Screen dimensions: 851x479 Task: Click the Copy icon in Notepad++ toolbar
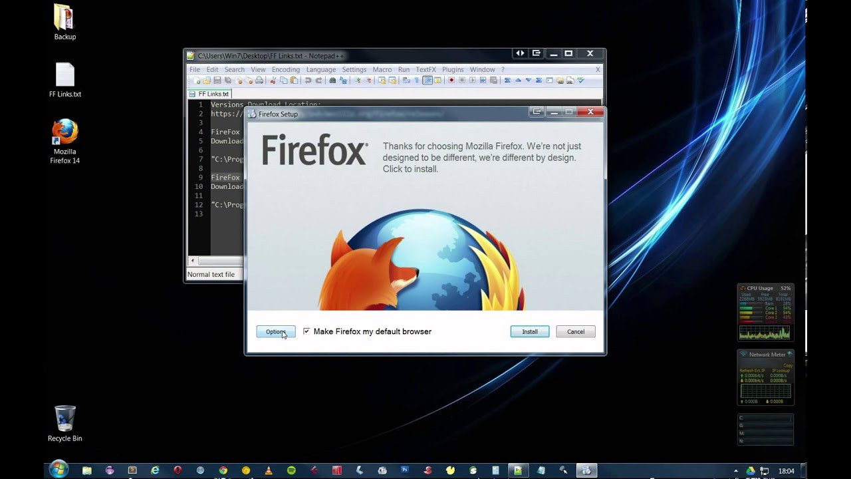click(283, 80)
